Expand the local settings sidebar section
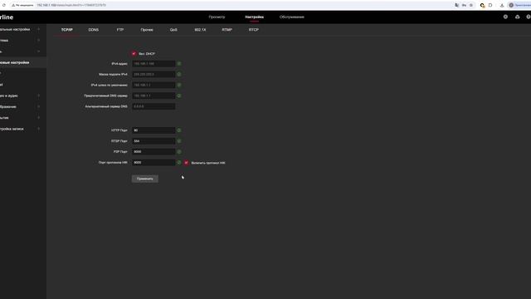Image resolution: width=531 pixels, height=299 pixels. (39, 30)
